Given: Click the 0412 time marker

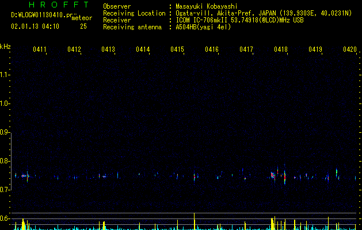Looking at the screenshot, I should pyautogui.click(x=74, y=49).
